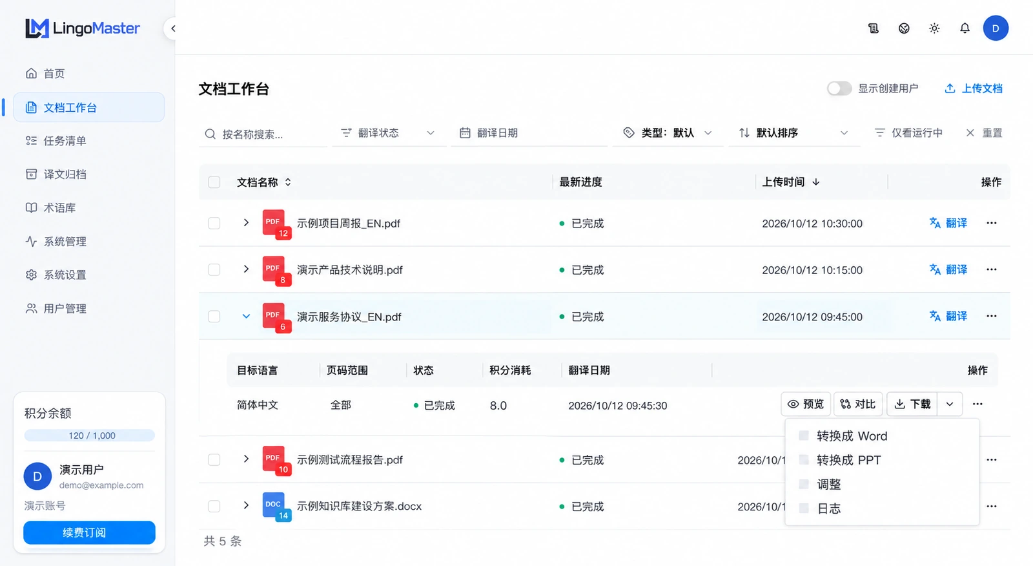
Task: Select 调整 menu item
Action: 882,485
